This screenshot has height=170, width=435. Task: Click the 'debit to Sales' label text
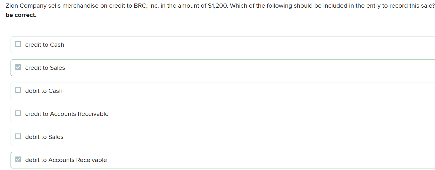[x=44, y=137]
